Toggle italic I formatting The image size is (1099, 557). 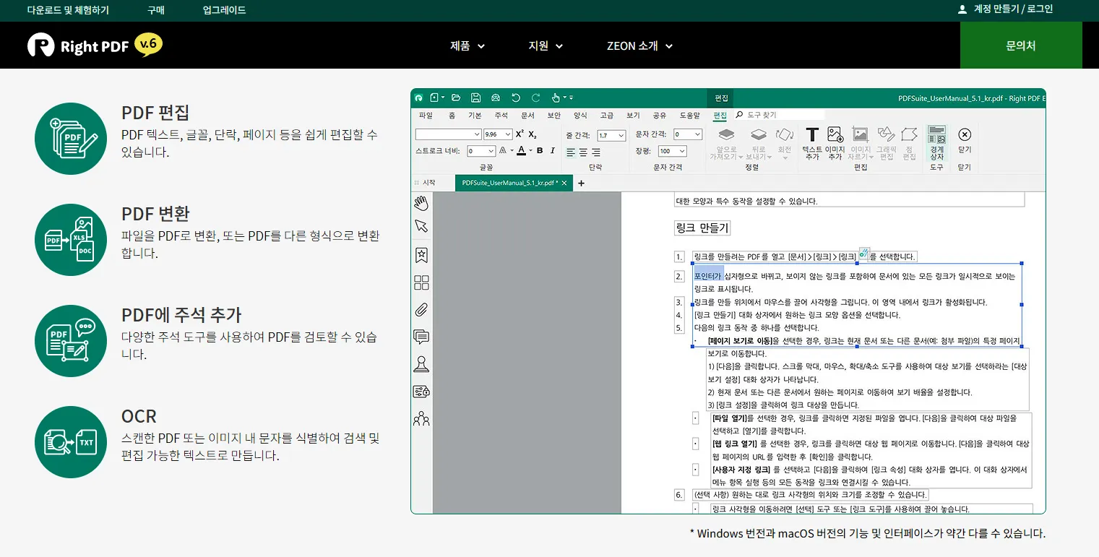[x=552, y=151]
